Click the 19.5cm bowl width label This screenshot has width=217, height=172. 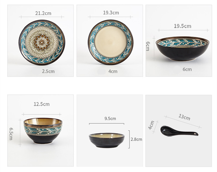point(183,26)
